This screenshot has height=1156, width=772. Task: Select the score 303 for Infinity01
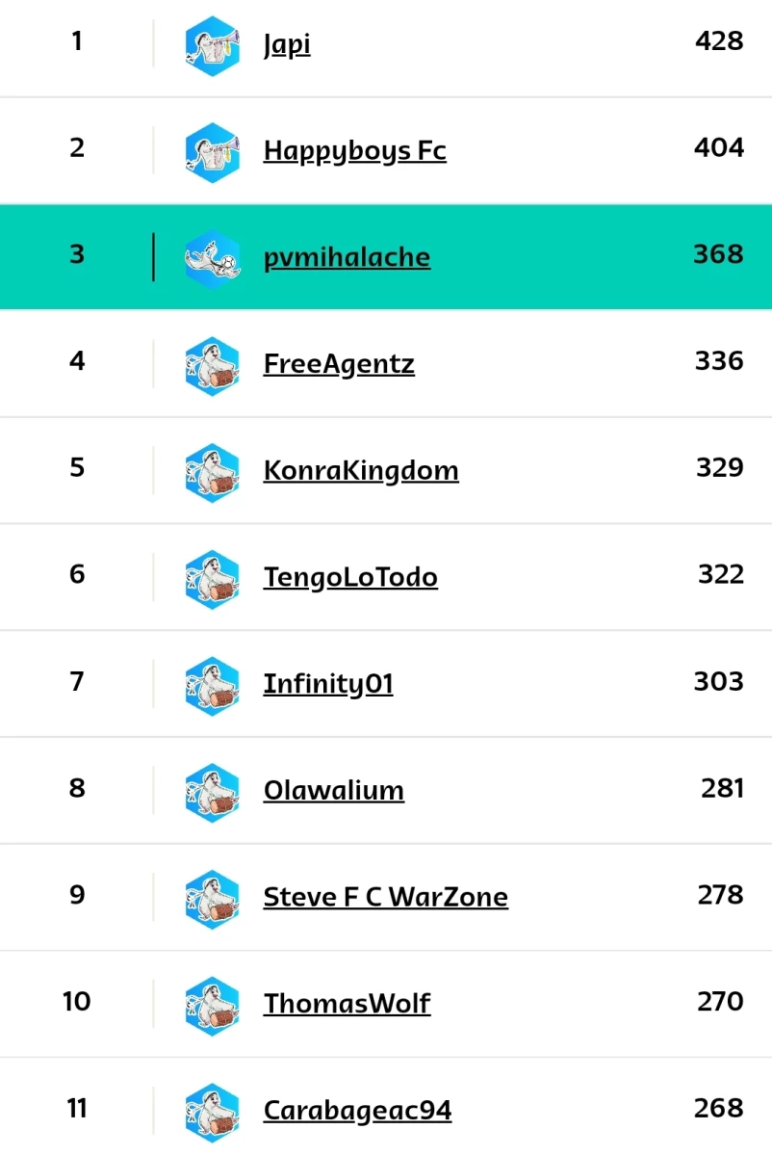coord(719,682)
